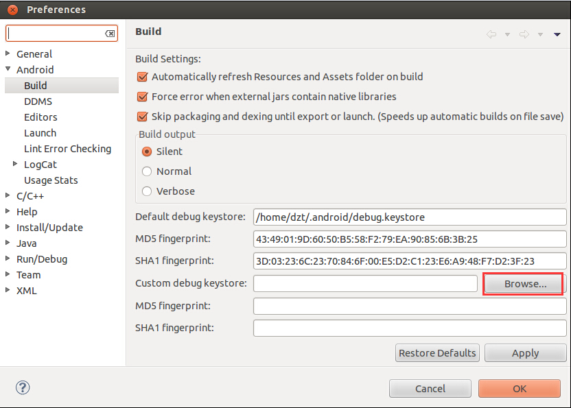Expand the LogCat tree node
This screenshot has width=571, height=408.
[15, 164]
